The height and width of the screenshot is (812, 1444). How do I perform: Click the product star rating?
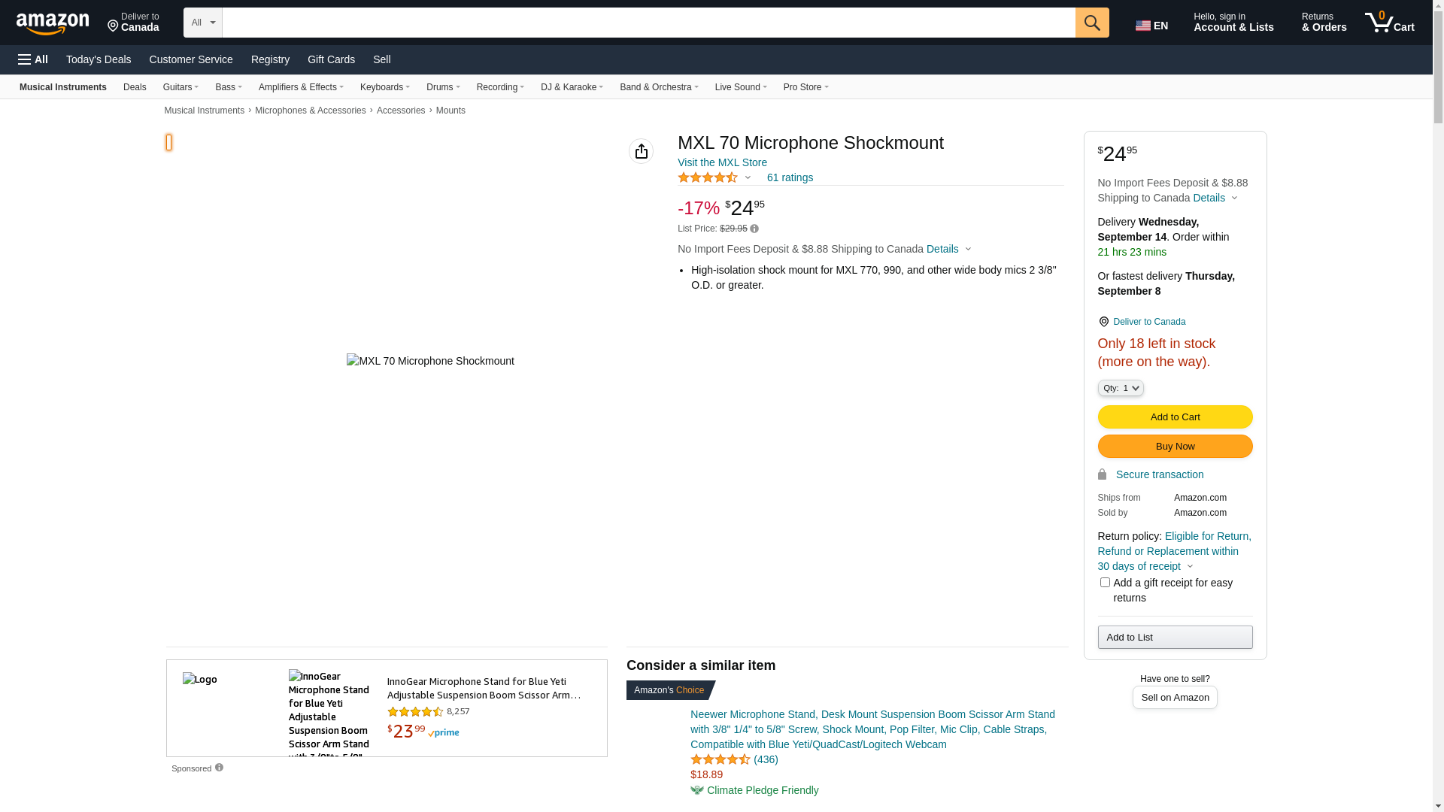[708, 178]
